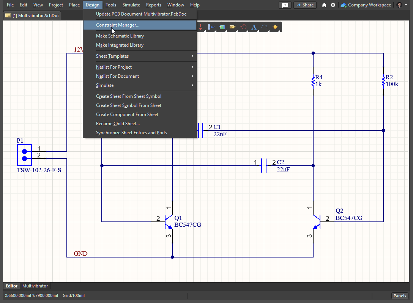The width and height of the screenshot is (413, 303).
Task: Select the GND power port tool
Action: [201, 27]
